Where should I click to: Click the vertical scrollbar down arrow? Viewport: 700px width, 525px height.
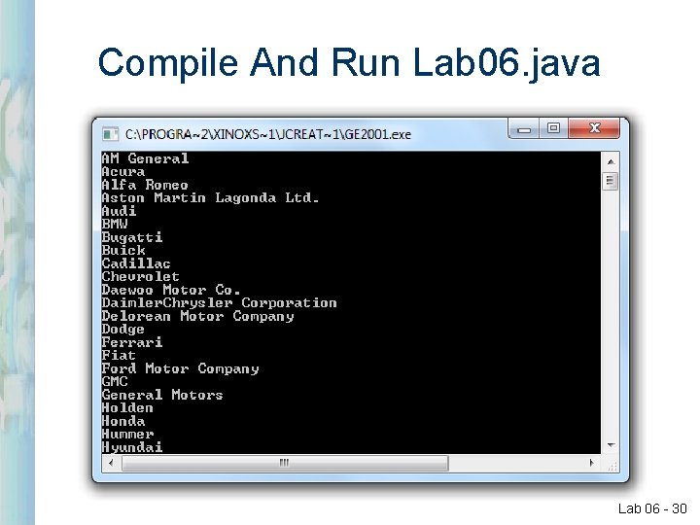[611, 445]
